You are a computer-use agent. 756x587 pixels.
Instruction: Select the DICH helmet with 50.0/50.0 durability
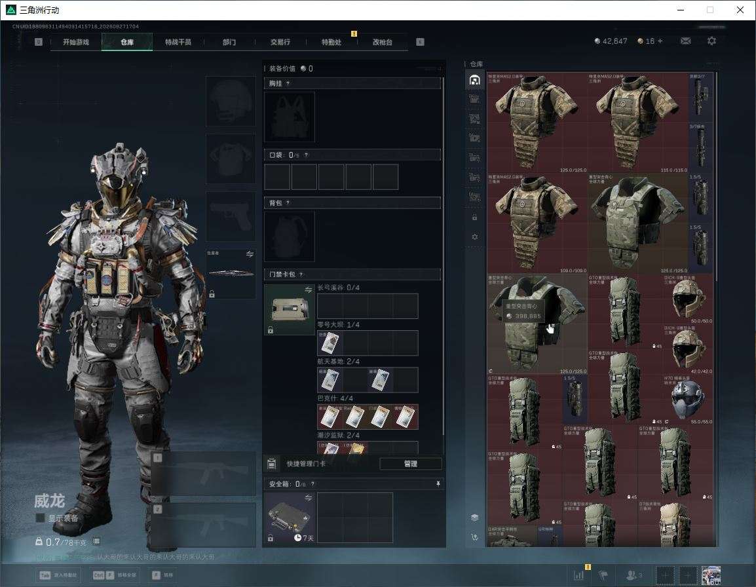[688, 299]
